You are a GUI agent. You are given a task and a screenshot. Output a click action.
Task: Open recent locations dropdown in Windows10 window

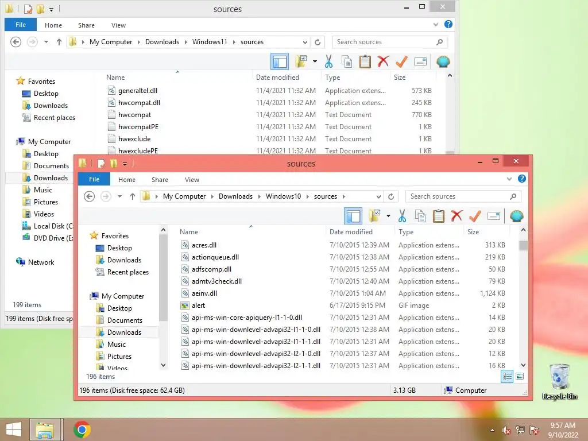[119, 196]
